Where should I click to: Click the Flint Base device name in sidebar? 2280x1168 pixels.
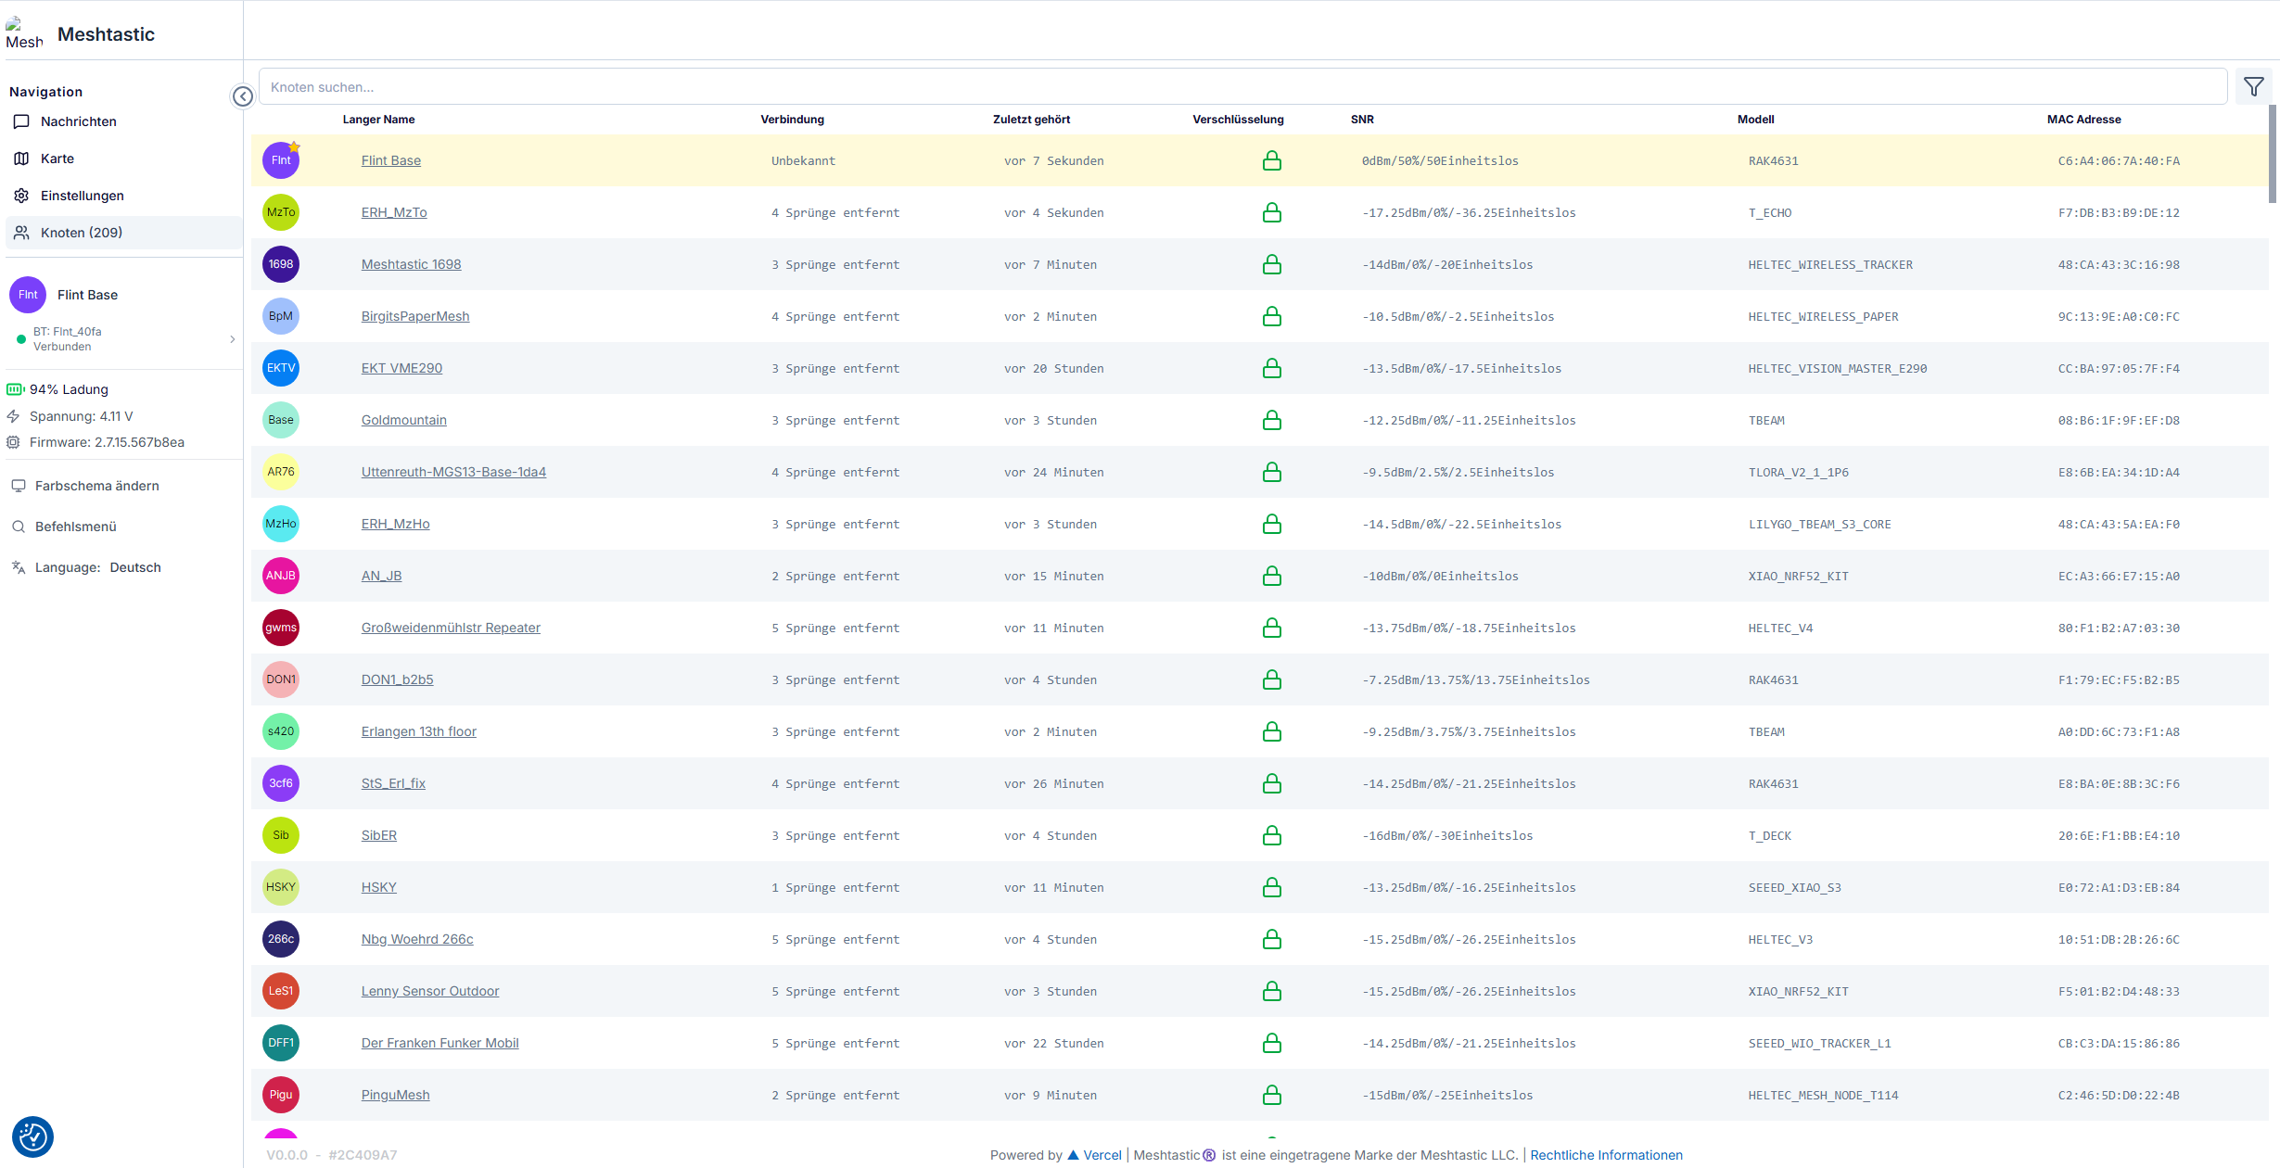pyautogui.click(x=87, y=295)
